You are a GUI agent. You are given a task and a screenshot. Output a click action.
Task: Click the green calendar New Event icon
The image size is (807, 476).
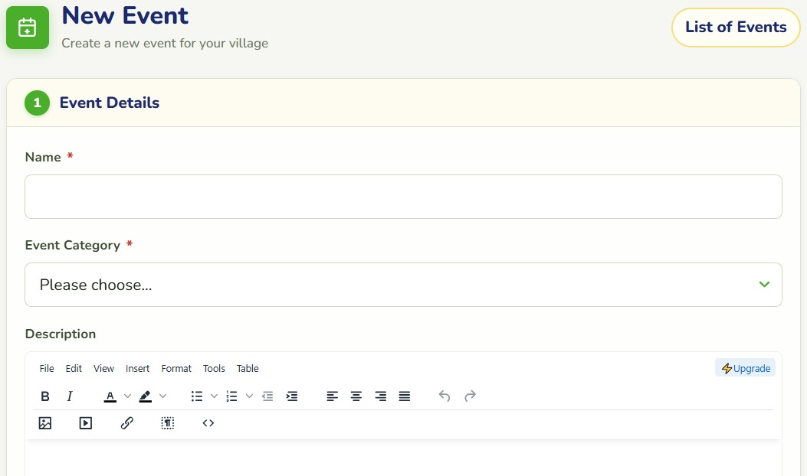click(x=28, y=28)
